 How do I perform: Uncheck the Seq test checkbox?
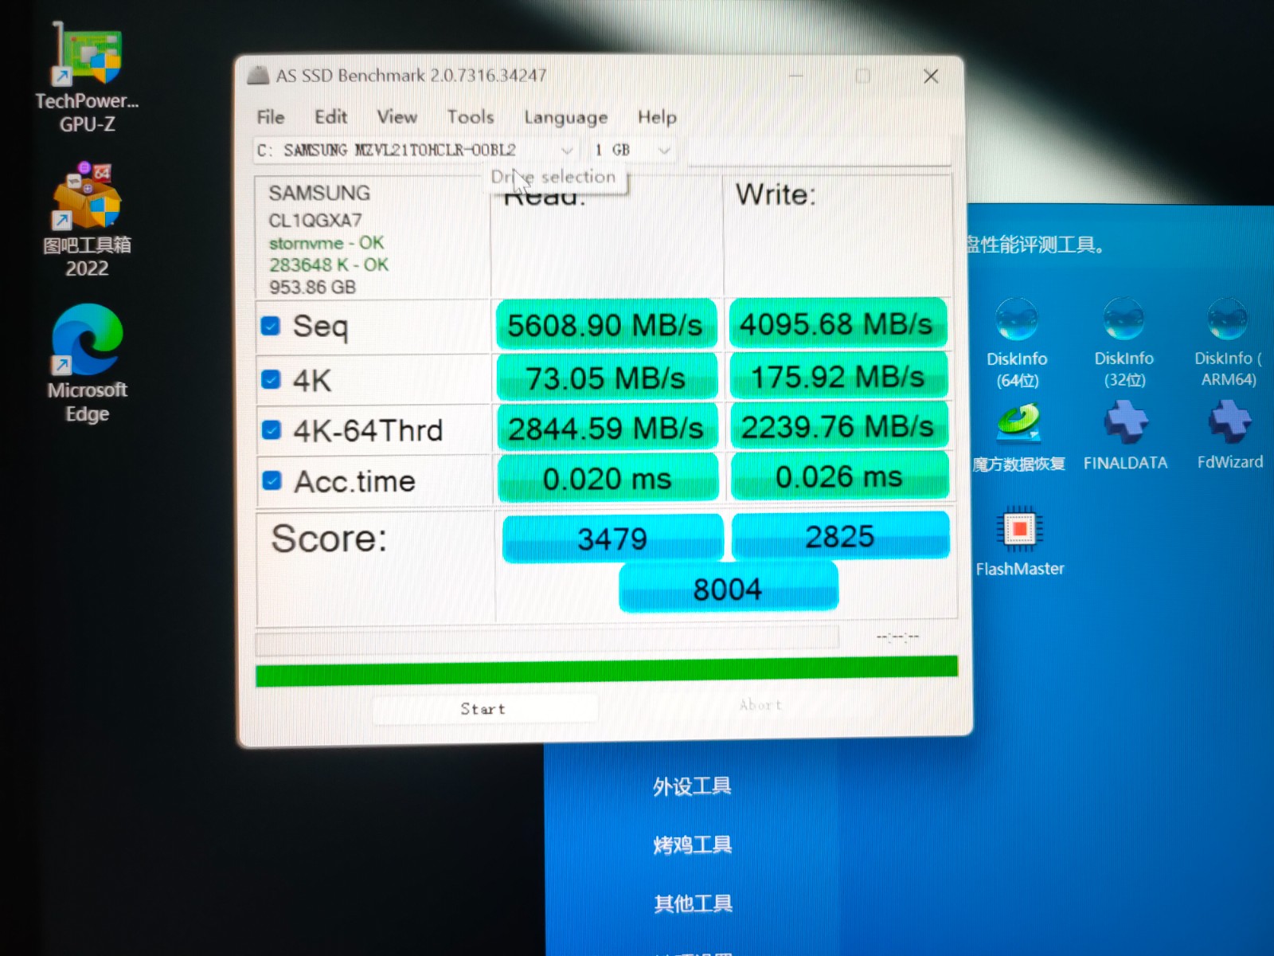(x=271, y=326)
